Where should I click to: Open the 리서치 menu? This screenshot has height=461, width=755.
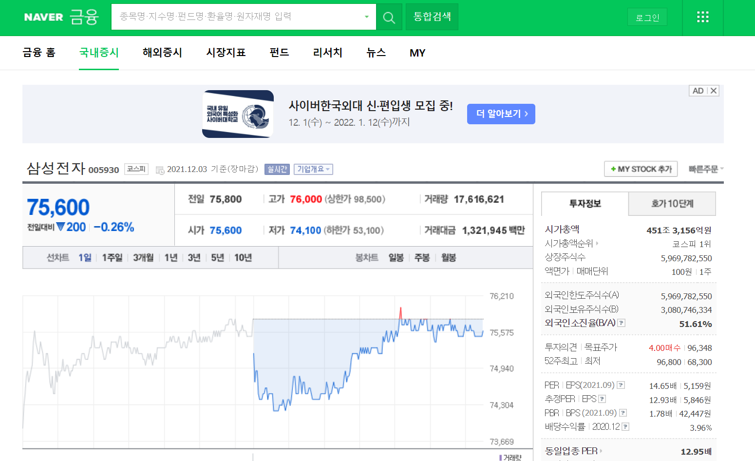point(328,53)
